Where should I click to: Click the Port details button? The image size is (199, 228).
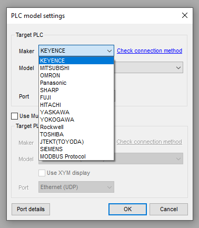click(31, 209)
